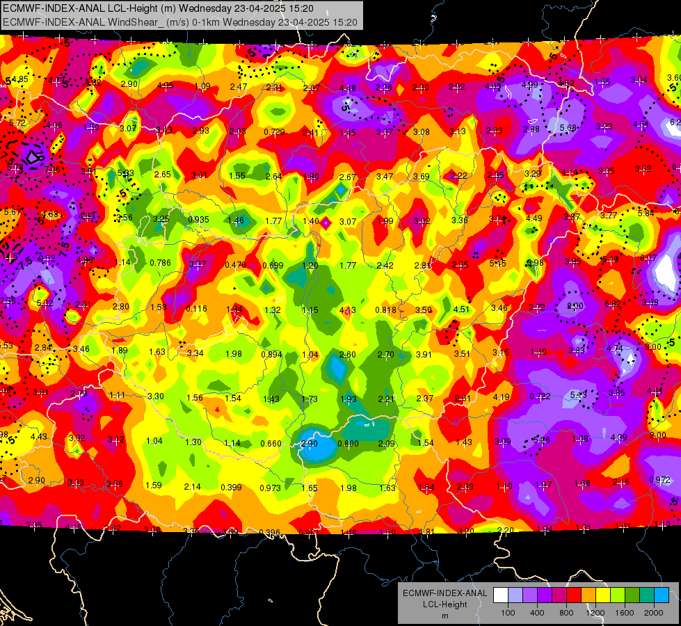
Task: Pick the magenta legend swatch
Action: [x=559, y=595]
